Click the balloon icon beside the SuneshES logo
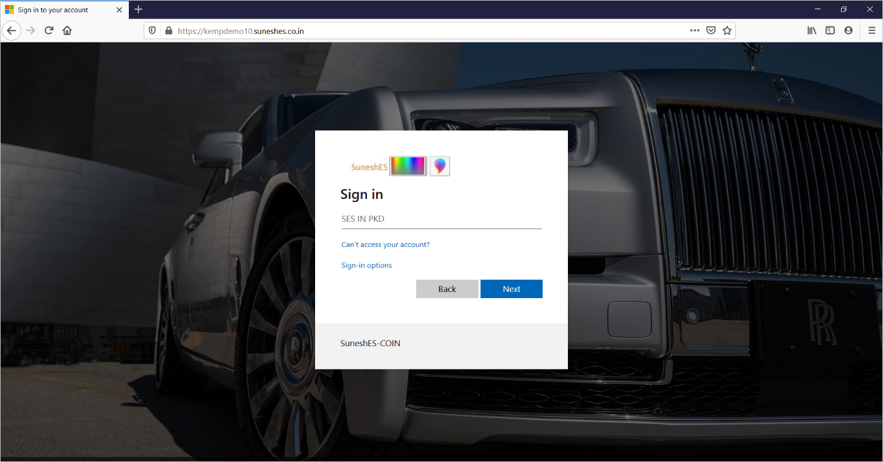 pos(439,165)
